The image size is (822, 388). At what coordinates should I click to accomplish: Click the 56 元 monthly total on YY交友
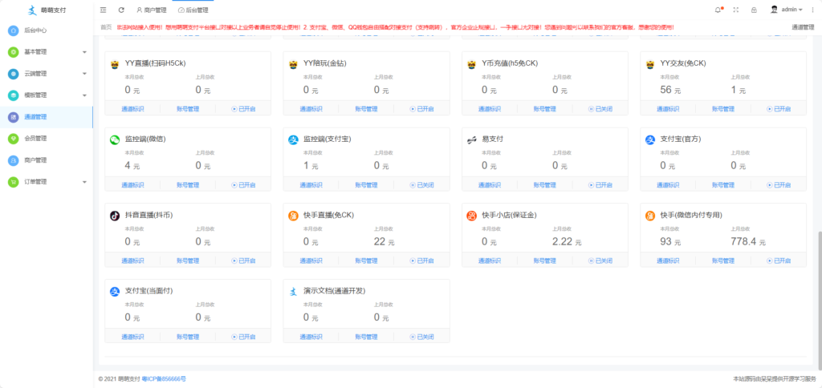[x=670, y=90]
